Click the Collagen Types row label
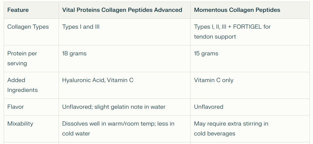Image resolution: width=313 pixels, height=144 pixels. 28,27
